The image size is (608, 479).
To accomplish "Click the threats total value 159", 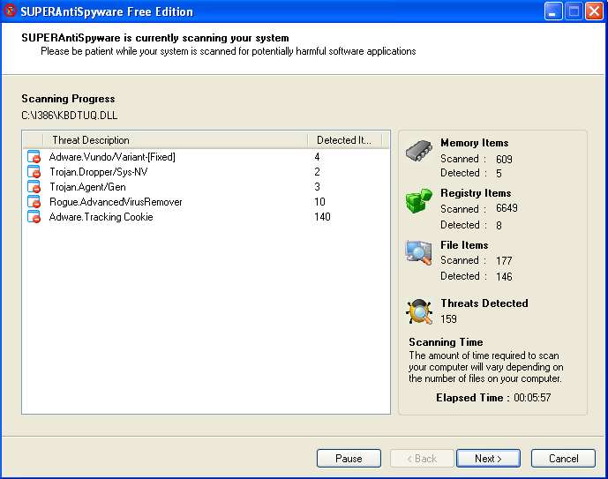I will 448,319.
